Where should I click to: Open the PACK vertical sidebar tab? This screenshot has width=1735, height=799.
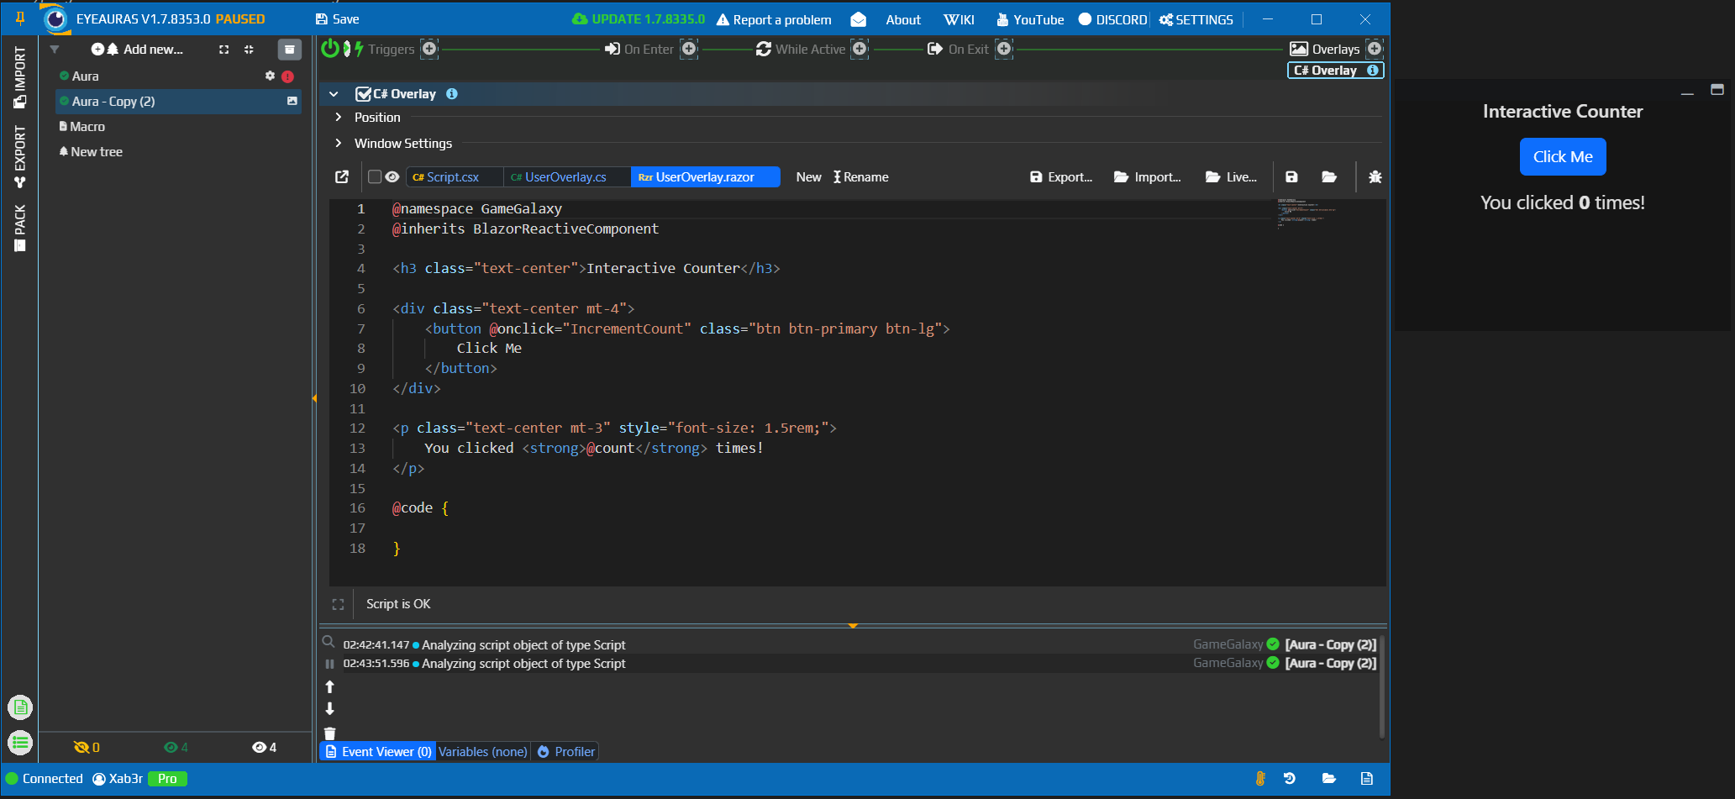20,228
